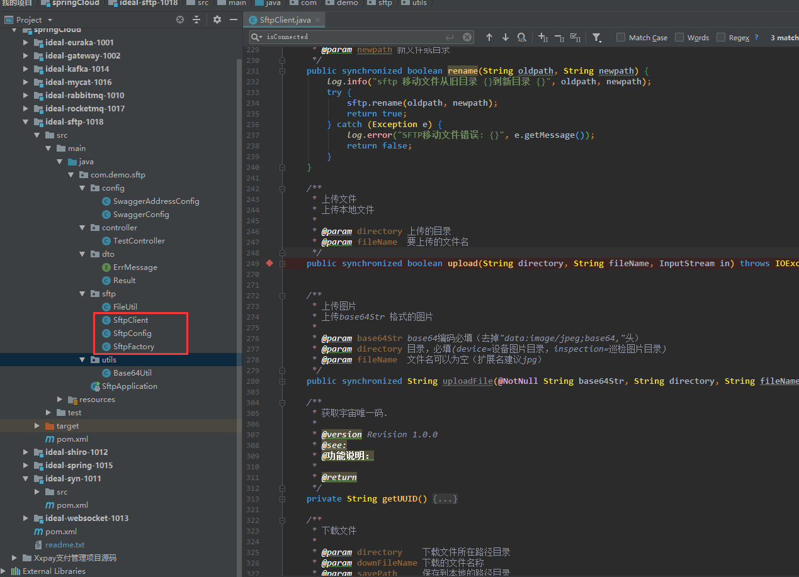This screenshot has width=799, height=577.
Task: Click the red breakpoint on line 249
Action: [x=269, y=263]
